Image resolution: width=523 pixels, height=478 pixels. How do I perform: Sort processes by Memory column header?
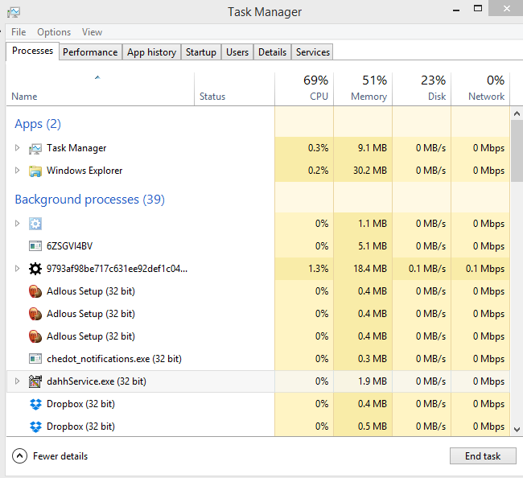coord(363,89)
